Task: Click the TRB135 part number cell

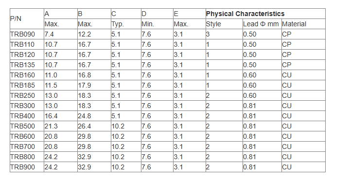Action: click(27, 65)
